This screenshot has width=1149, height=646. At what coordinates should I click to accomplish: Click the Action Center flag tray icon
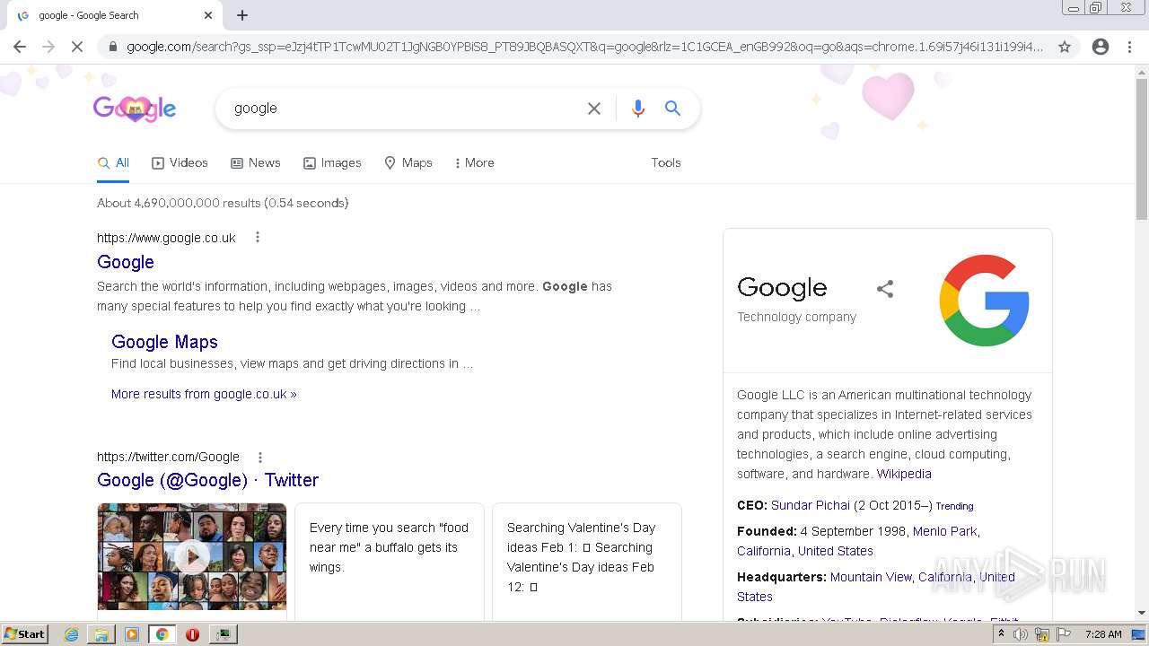point(1064,634)
